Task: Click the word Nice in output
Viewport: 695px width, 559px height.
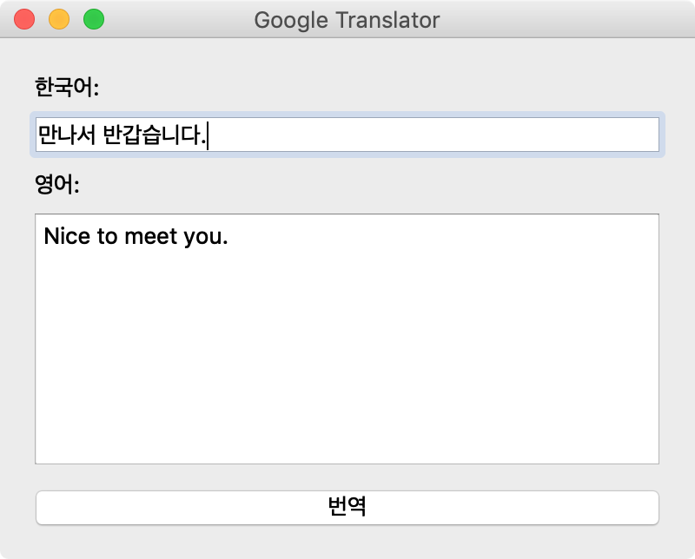Action: 67,236
